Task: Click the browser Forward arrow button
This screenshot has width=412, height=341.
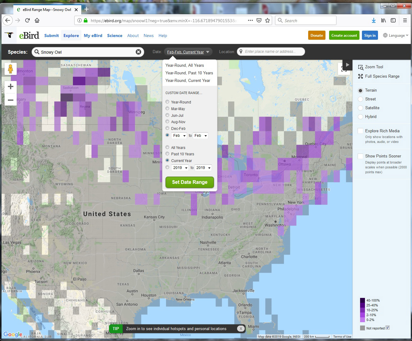Action: (18, 20)
